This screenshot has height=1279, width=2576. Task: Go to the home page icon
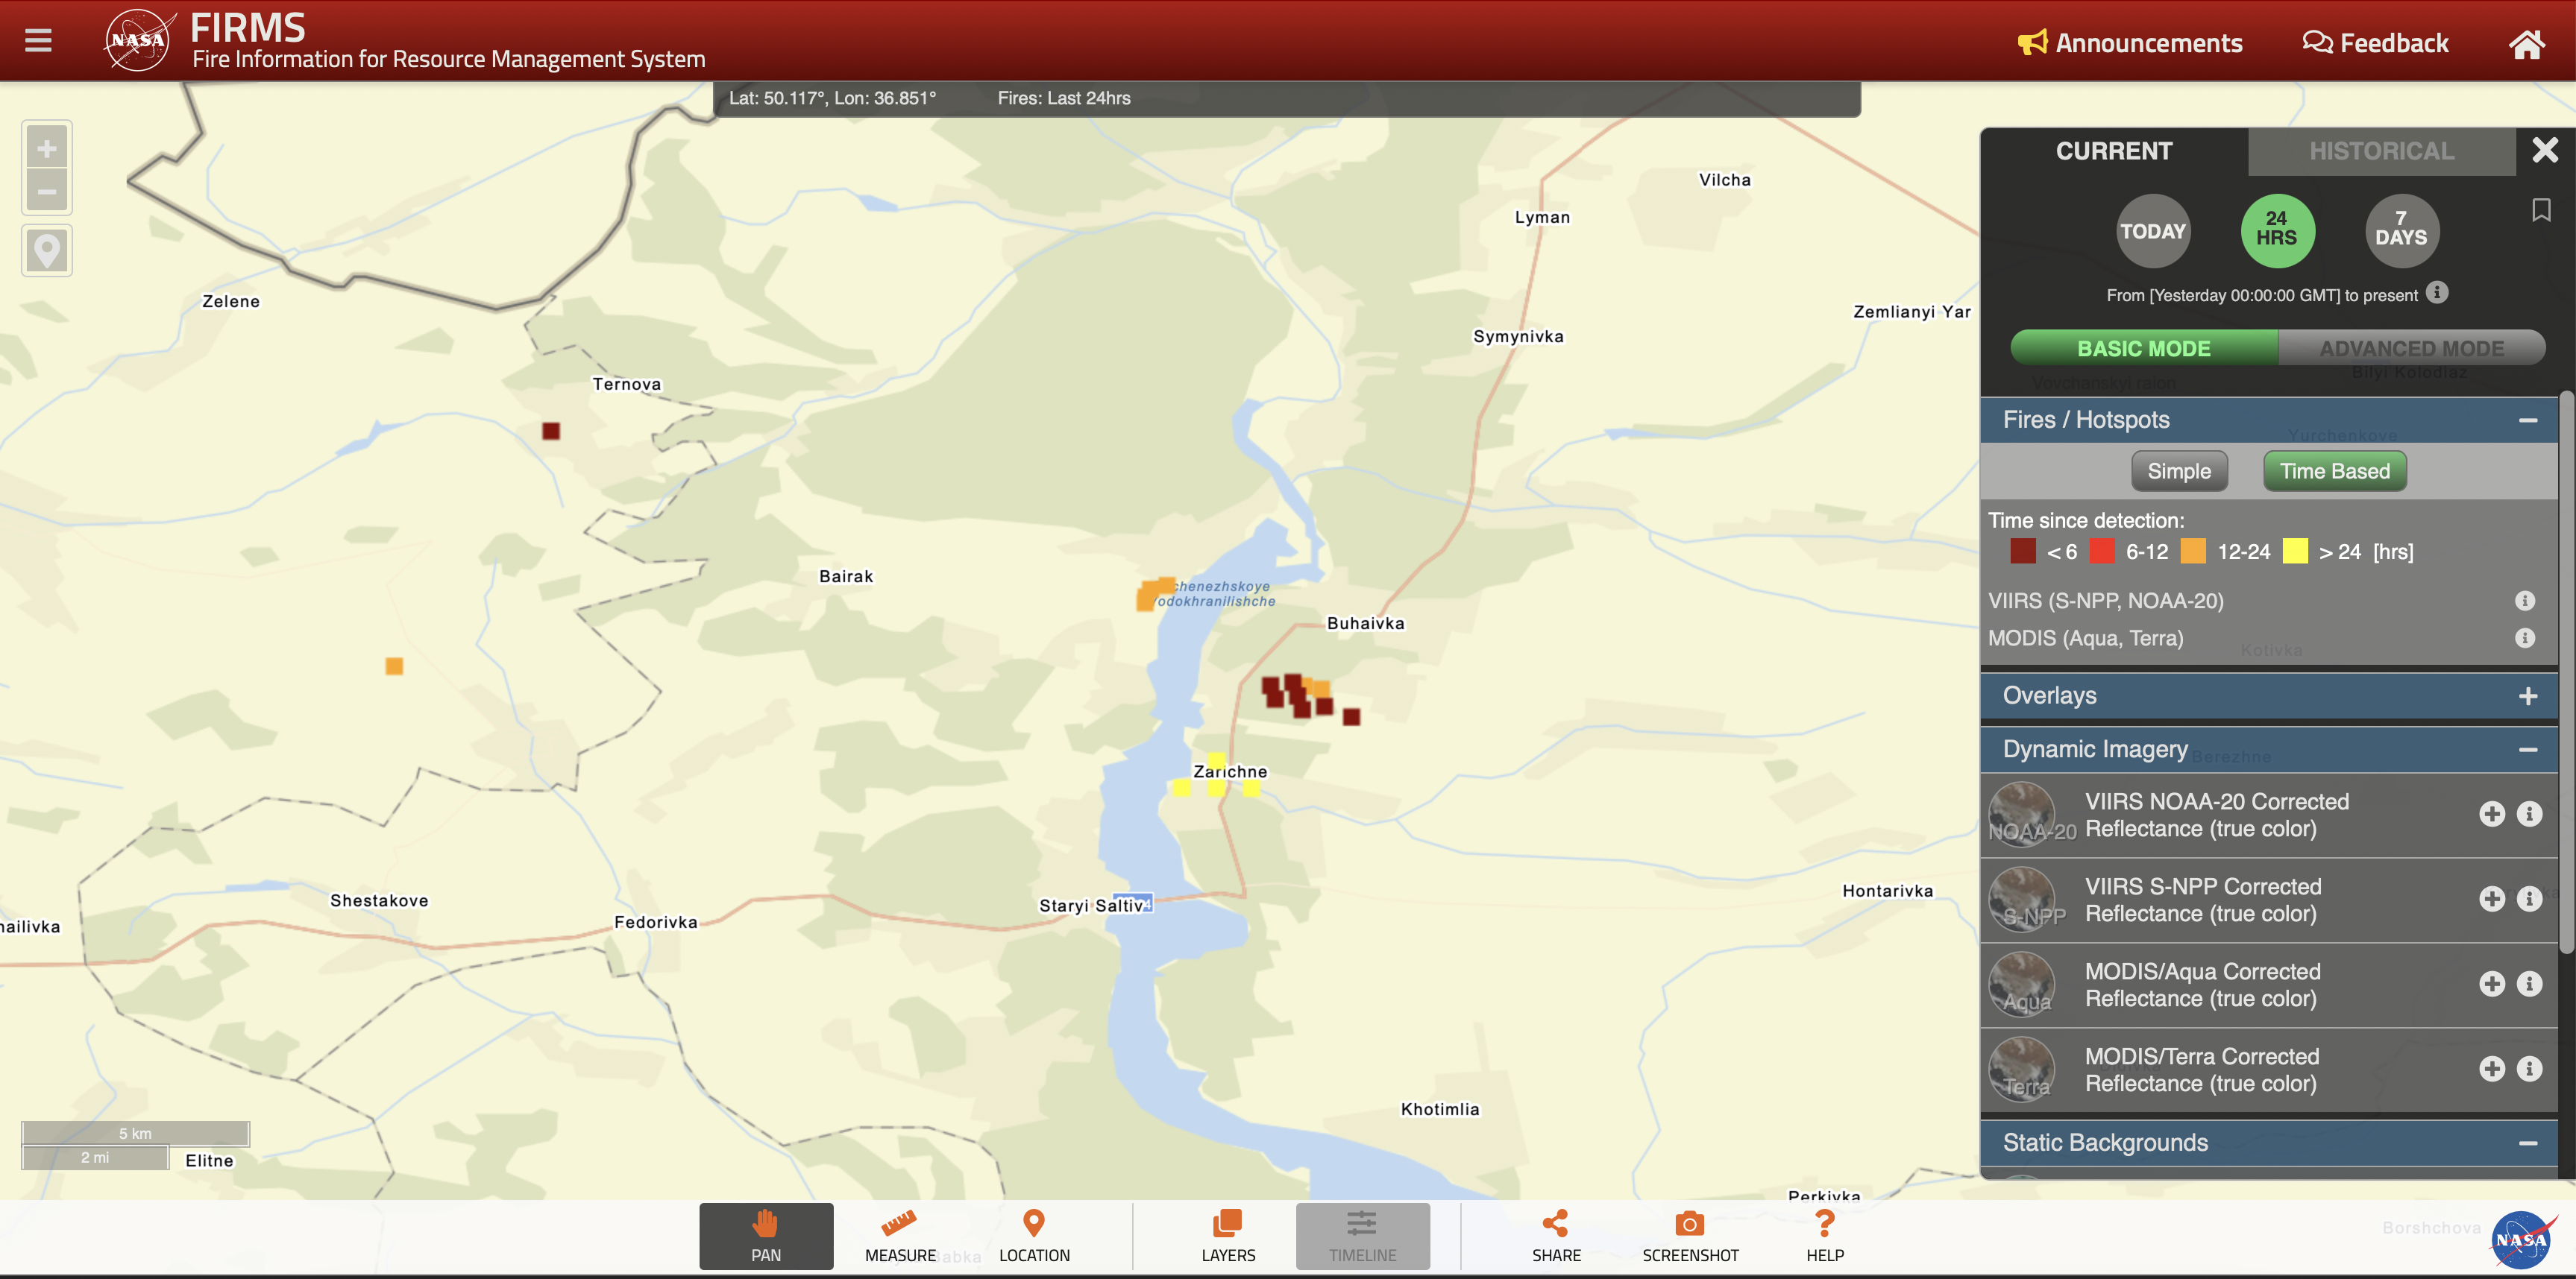2526,43
